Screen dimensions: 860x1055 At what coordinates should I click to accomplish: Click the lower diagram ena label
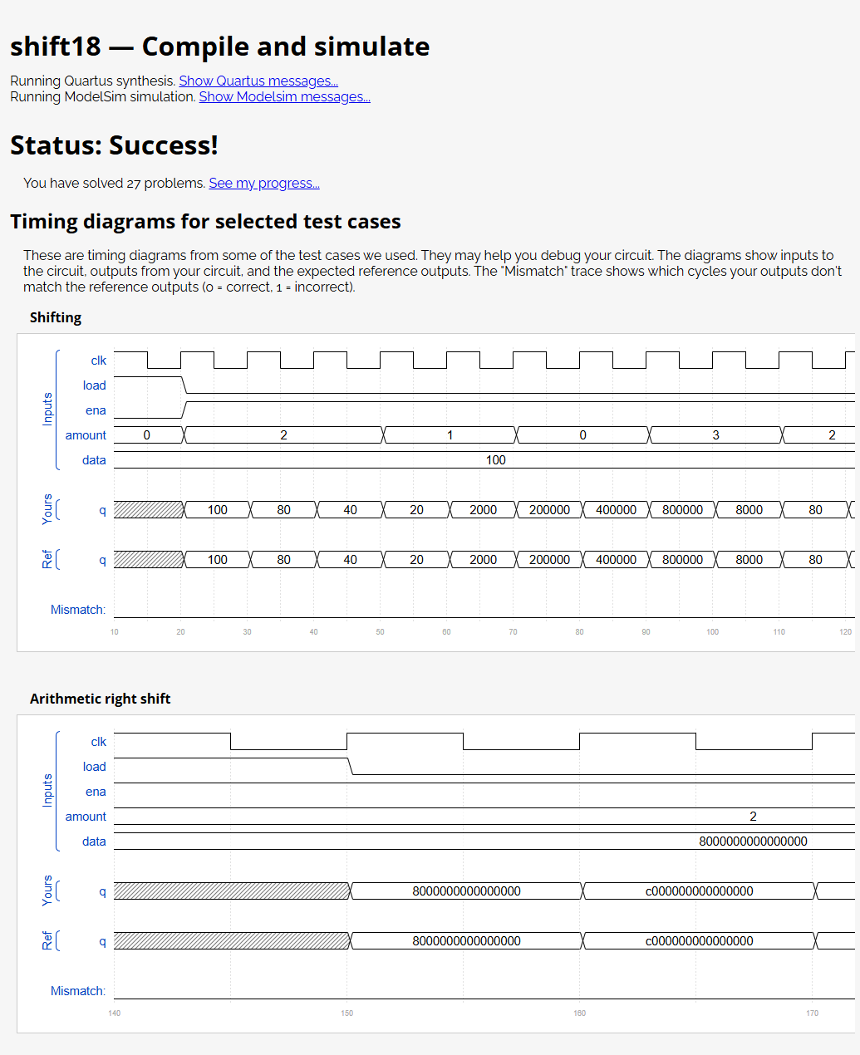96,791
